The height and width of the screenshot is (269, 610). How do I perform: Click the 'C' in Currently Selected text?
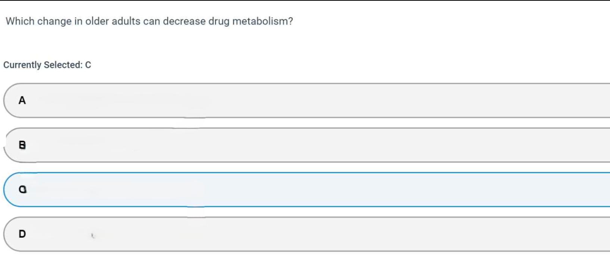[x=88, y=65]
